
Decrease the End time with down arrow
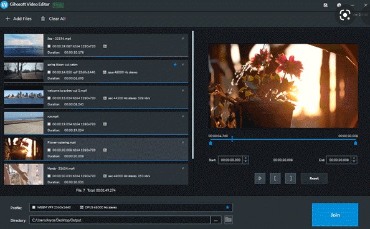click(x=354, y=162)
